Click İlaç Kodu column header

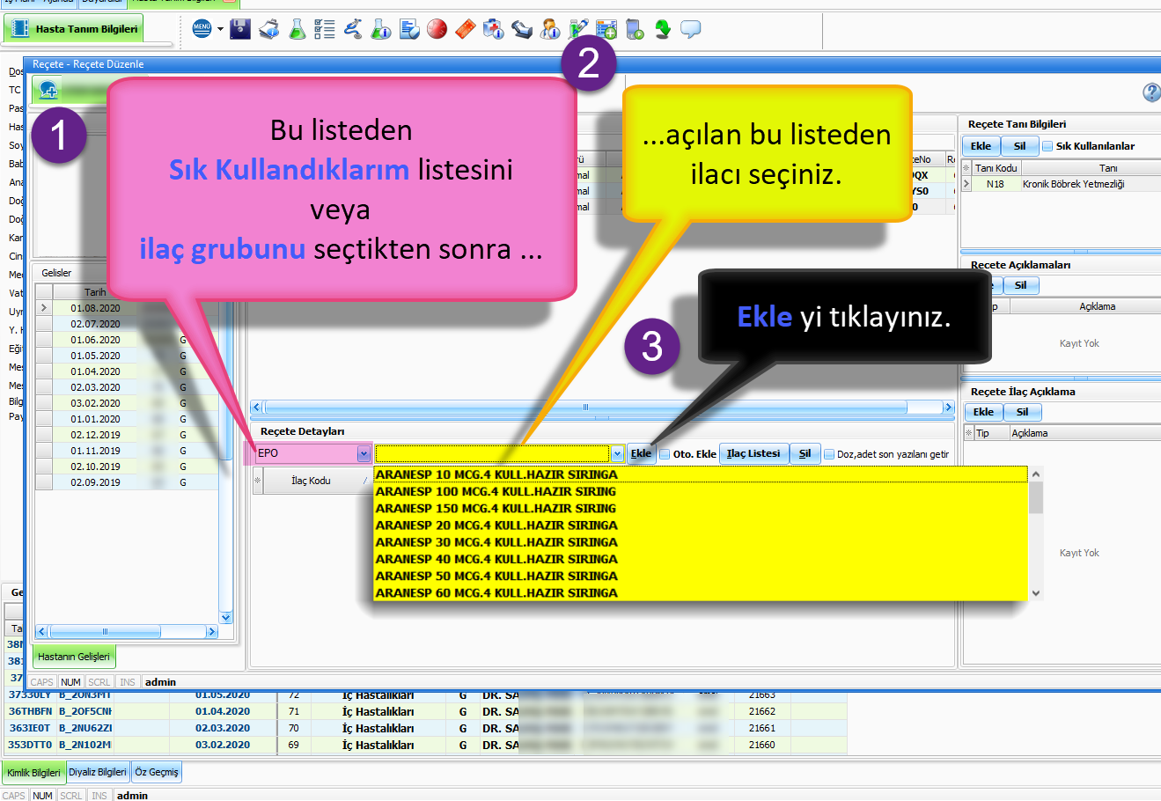point(318,481)
